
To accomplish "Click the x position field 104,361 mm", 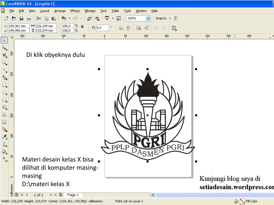I will click(18, 26).
